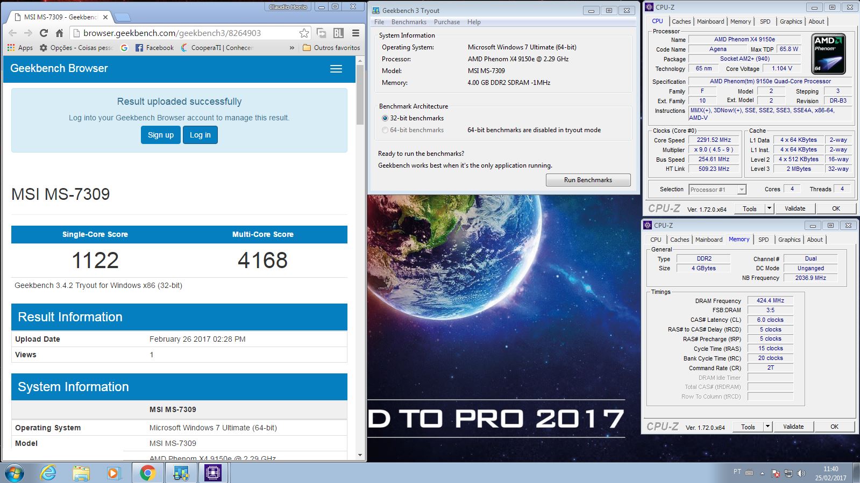Bookmark this page with the star icon
The height and width of the screenshot is (483, 860).
pos(304,33)
